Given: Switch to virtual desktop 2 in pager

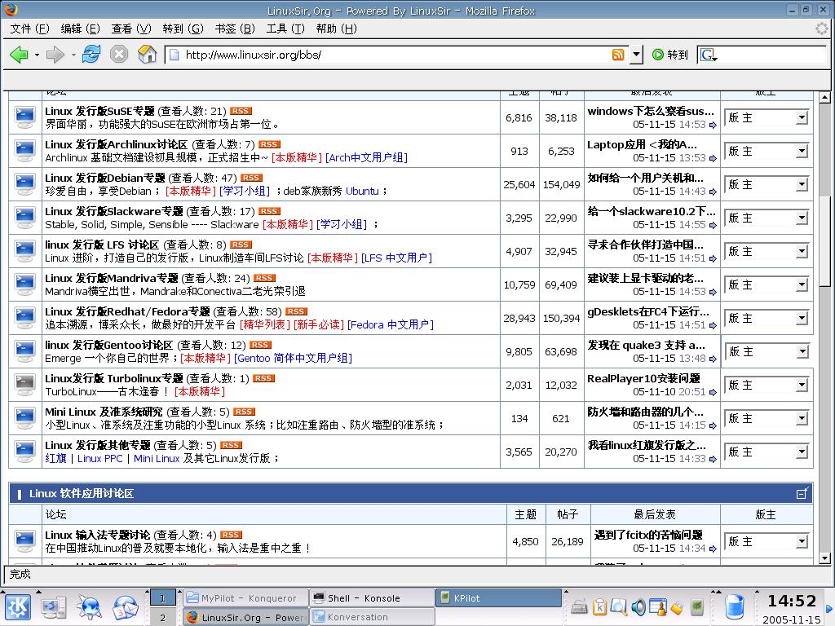Looking at the screenshot, I should tap(163, 618).
